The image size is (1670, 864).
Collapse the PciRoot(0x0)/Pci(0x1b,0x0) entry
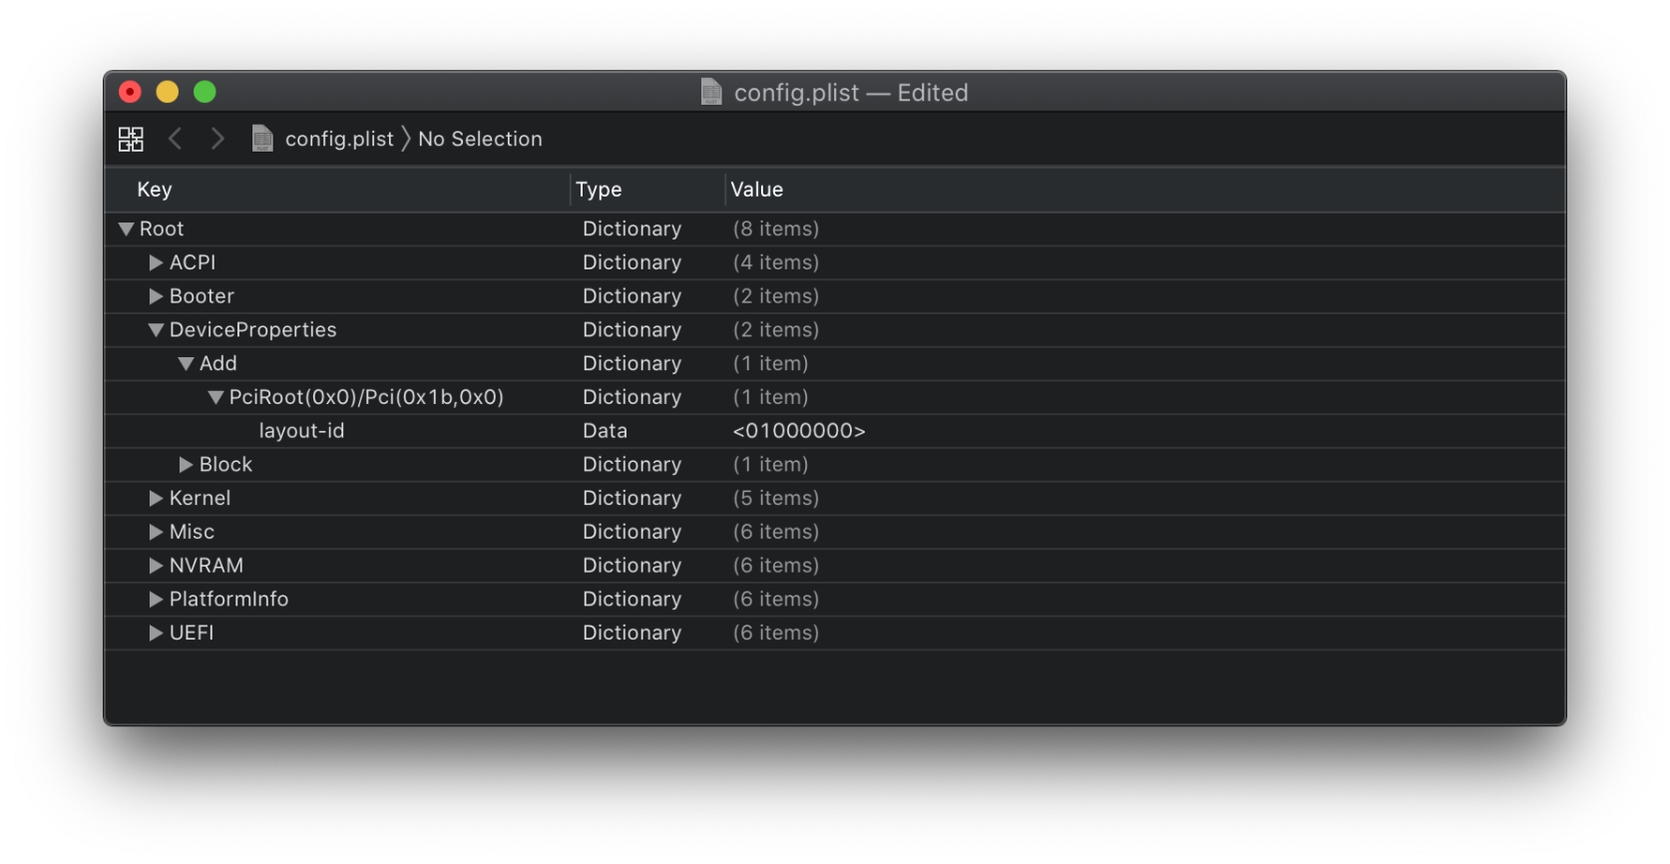click(x=215, y=397)
